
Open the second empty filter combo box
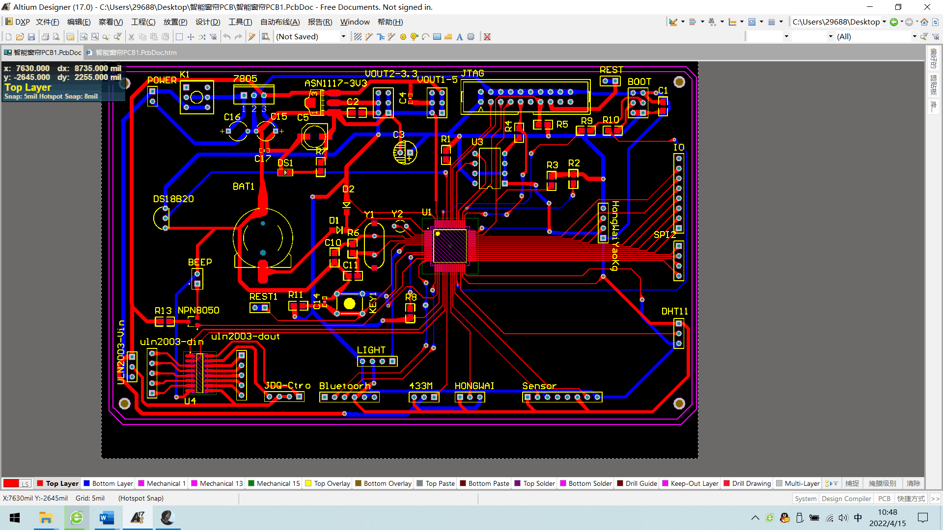[x=813, y=37]
